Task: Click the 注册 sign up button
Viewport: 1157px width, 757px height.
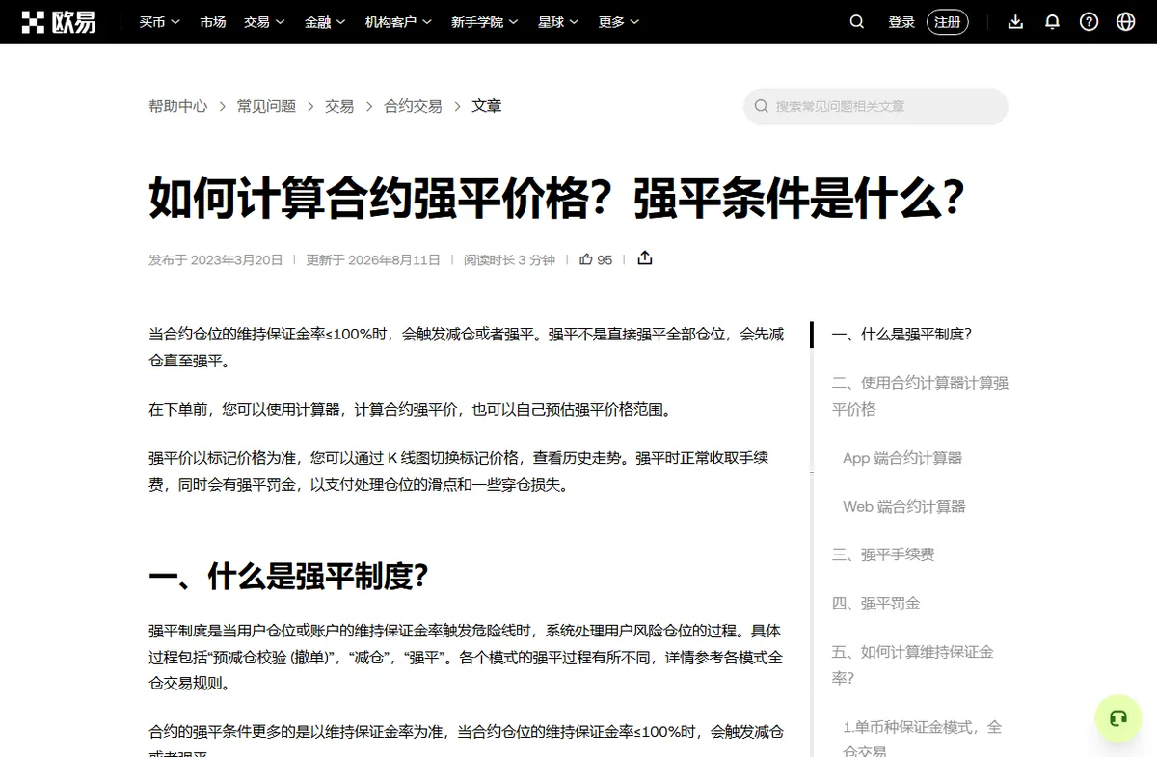Action: click(x=948, y=22)
